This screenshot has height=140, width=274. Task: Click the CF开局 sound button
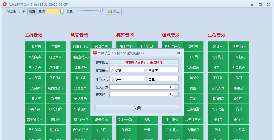click(x=193, y=57)
